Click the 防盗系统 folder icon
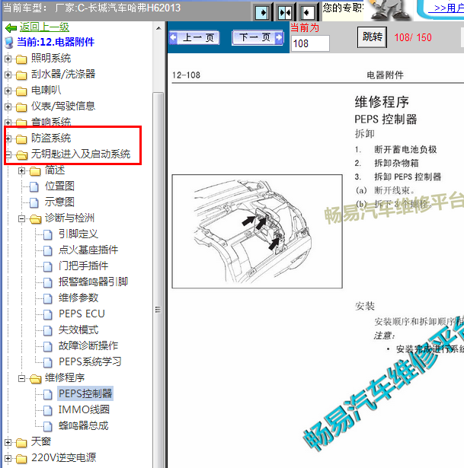This screenshot has height=468, width=464. pos(21,138)
